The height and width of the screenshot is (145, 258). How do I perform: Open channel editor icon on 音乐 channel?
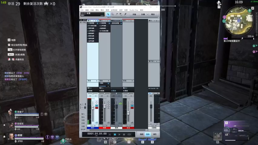132,123
